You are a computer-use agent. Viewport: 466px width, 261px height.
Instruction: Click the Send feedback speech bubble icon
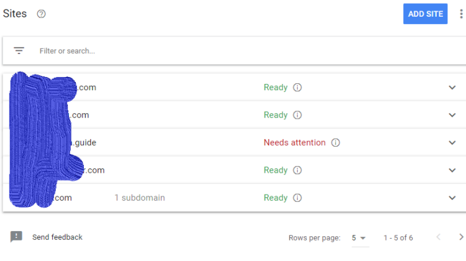[17, 237]
